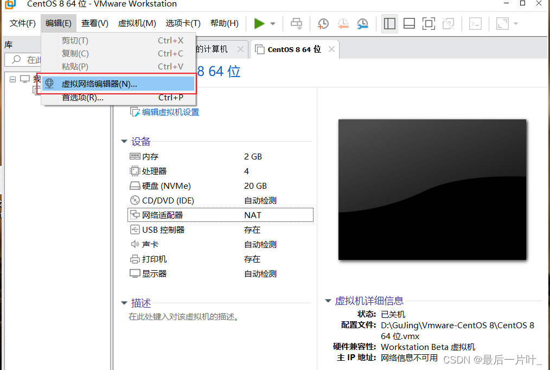Open the console view toolbar icon
550x370 pixels.
[475, 23]
